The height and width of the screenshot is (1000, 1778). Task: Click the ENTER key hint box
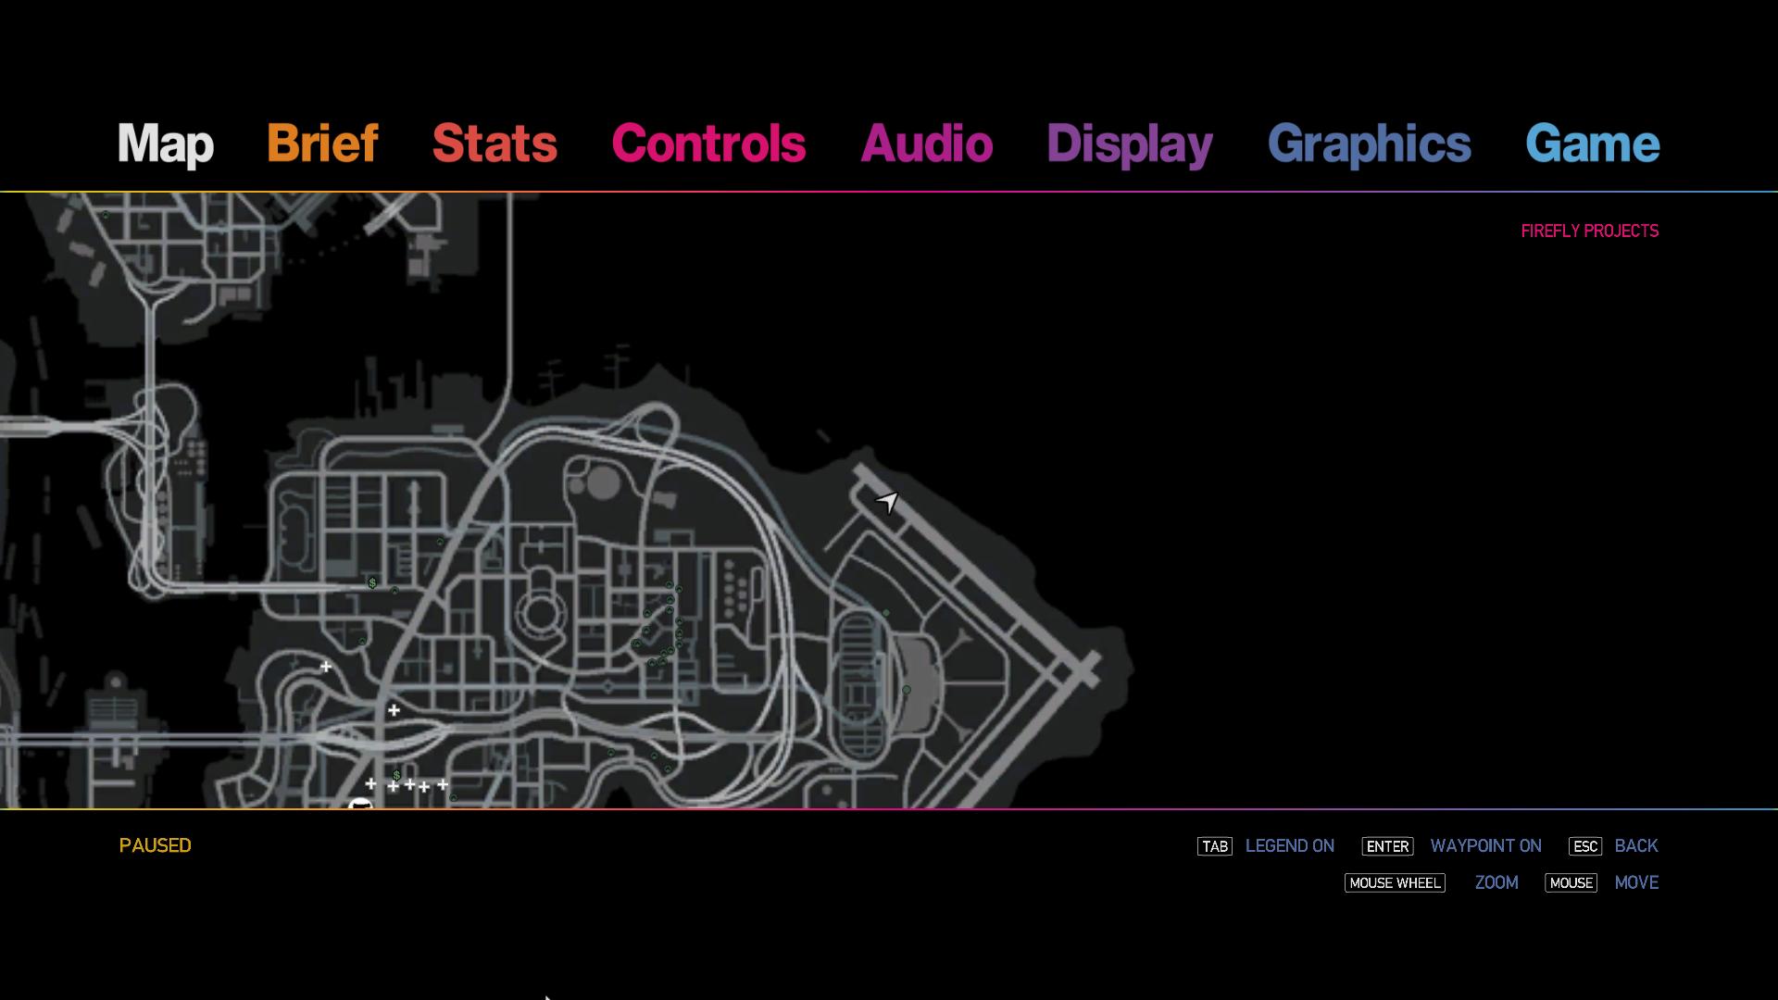[1387, 846]
